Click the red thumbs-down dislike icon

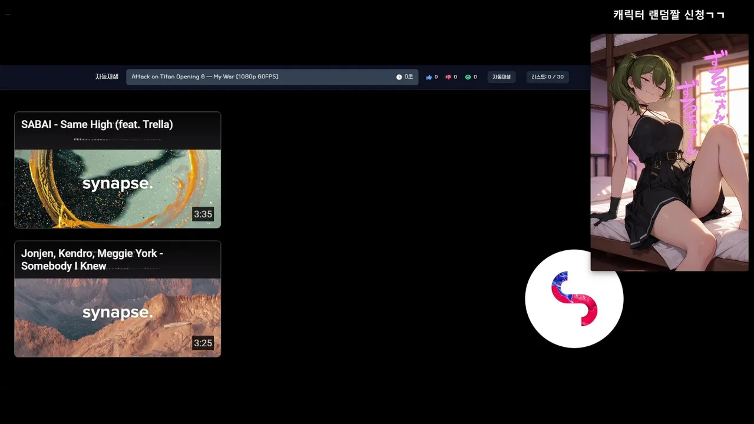tap(448, 77)
